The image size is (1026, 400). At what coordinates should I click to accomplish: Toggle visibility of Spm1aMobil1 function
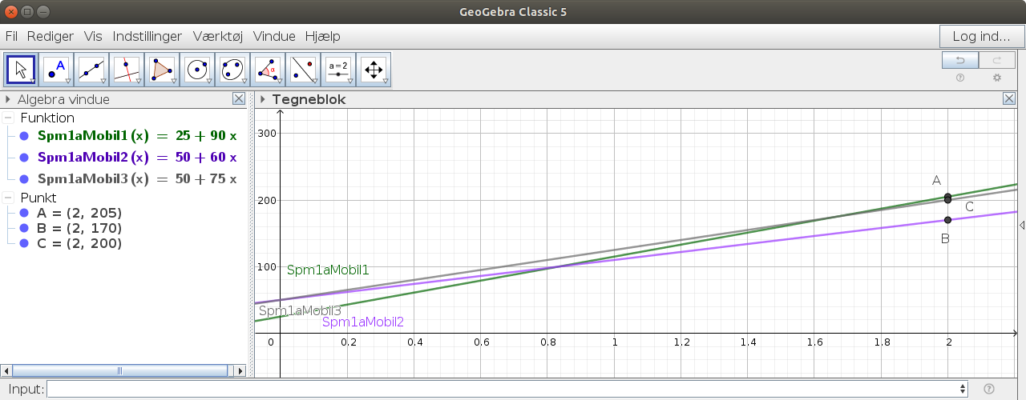(24, 136)
